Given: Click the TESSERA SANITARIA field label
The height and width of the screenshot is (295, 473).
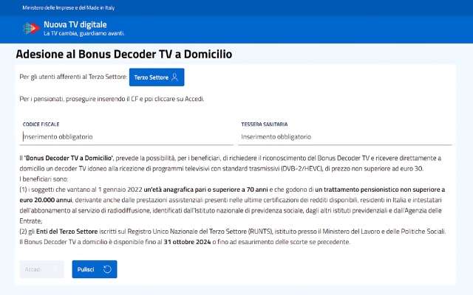Looking at the screenshot, I should pos(265,125).
